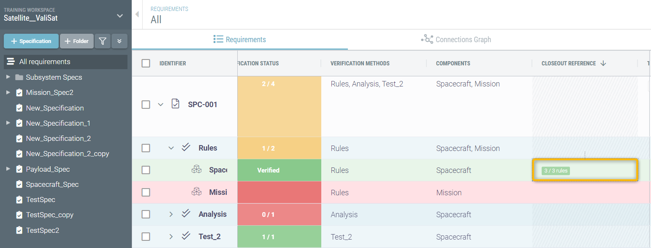Expand the Mission_Spec2 tree node
This screenshot has width=651, height=248.
[8, 92]
